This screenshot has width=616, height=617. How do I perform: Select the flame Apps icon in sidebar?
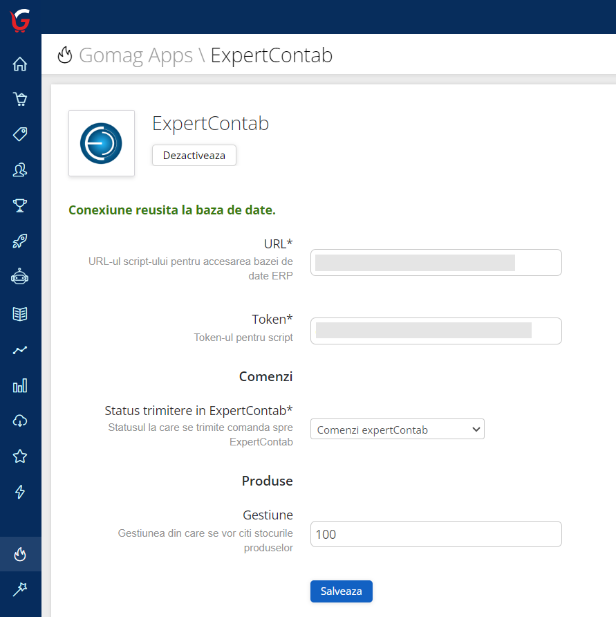click(x=20, y=553)
